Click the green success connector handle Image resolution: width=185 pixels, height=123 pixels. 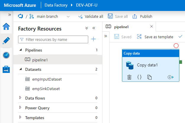[x=181, y=62]
